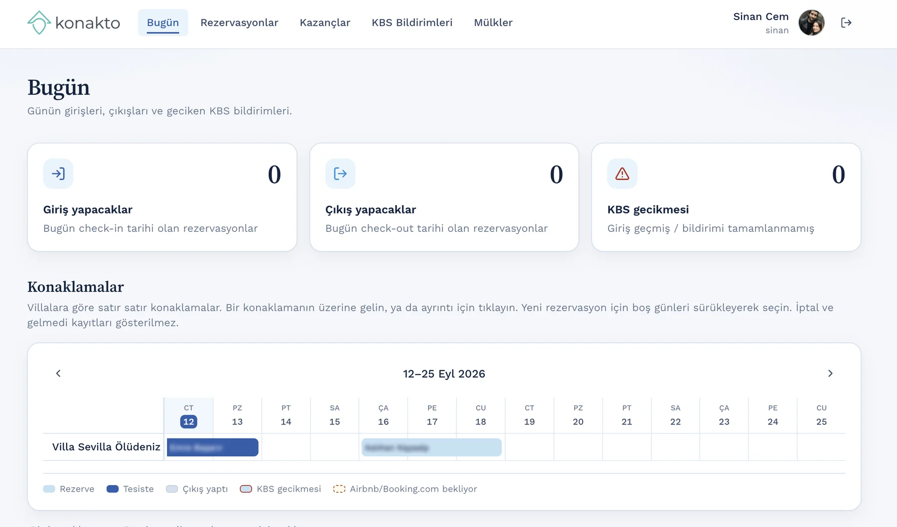897x527 pixels.
Task: Go to next date range
Action: [830, 373]
